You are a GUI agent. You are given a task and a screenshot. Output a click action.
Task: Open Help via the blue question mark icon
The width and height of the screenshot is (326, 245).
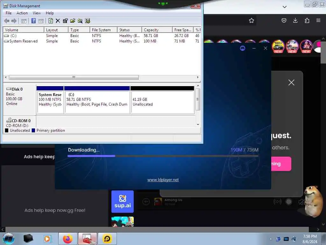33,21
